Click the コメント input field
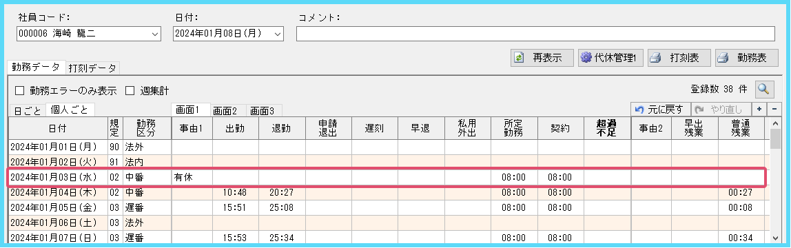791x248 pixels. tap(535, 34)
